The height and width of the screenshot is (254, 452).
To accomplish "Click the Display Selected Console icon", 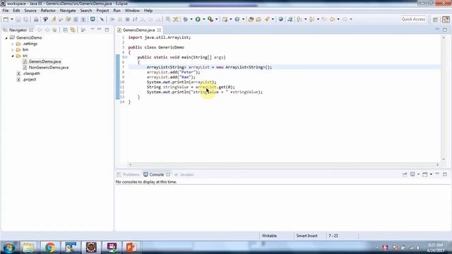I will point(412,174).
